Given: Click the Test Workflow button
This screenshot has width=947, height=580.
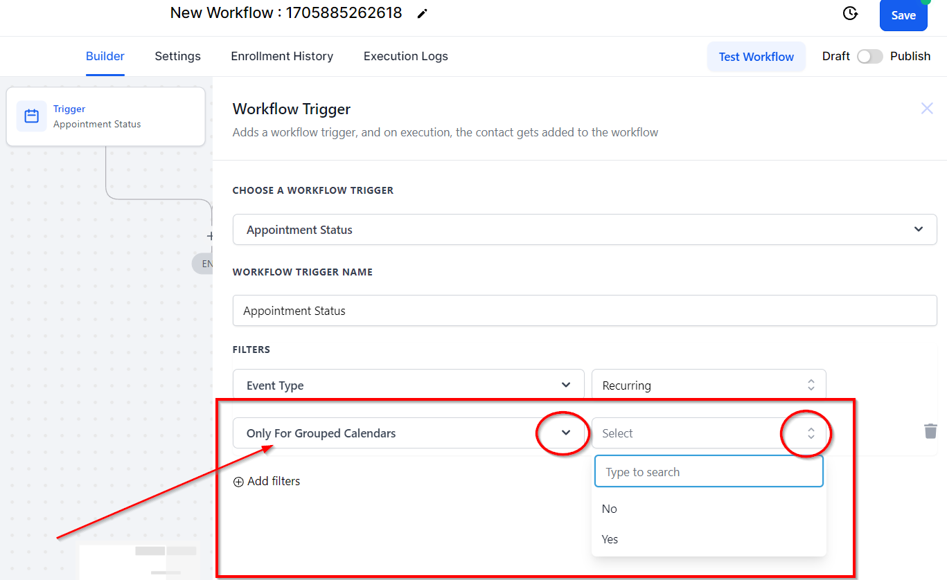Looking at the screenshot, I should point(756,57).
